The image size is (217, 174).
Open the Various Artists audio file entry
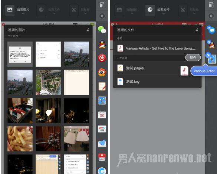point(157,48)
